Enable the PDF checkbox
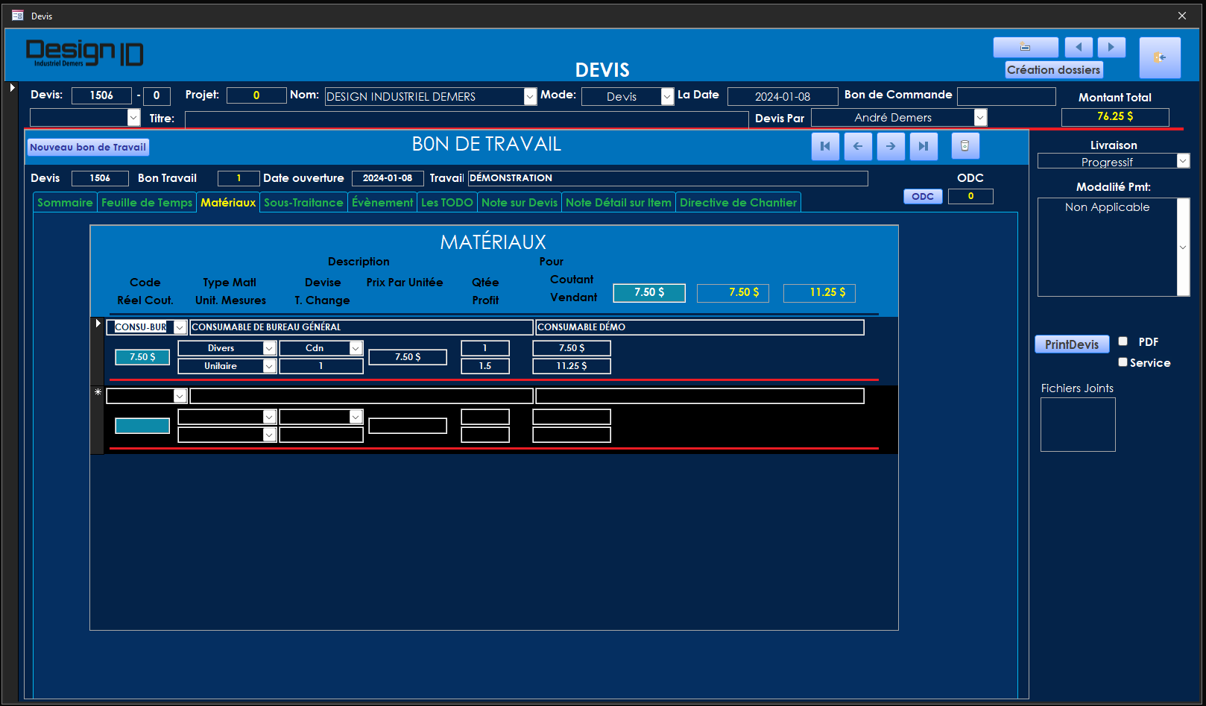Image resolution: width=1206 pixels, height=706 pixels. pos(1123,341)
